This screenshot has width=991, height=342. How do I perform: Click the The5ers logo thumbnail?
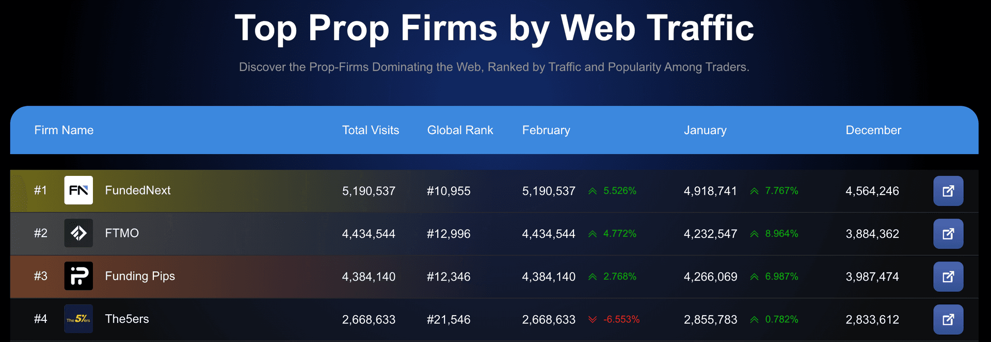(x=78, y=319)
